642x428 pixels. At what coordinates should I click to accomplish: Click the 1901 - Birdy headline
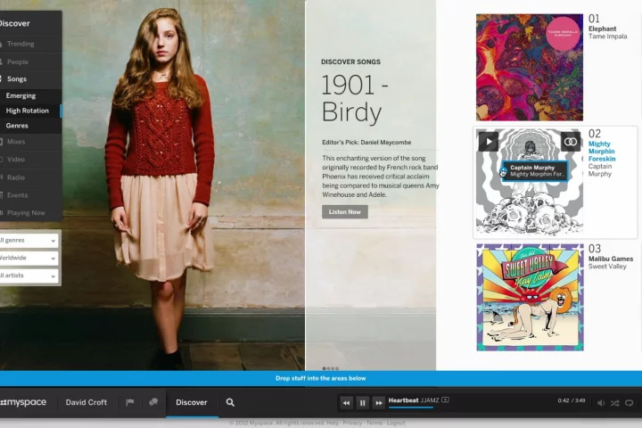pos(355,98)
